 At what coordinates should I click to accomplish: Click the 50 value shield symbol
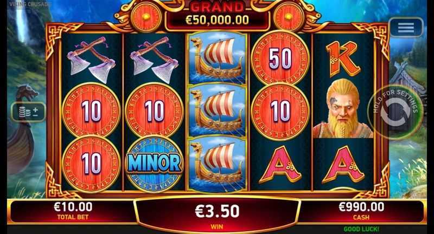[x=280, y=58]
